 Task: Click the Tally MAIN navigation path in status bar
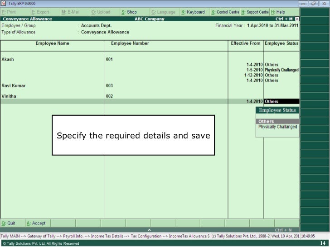105,236
